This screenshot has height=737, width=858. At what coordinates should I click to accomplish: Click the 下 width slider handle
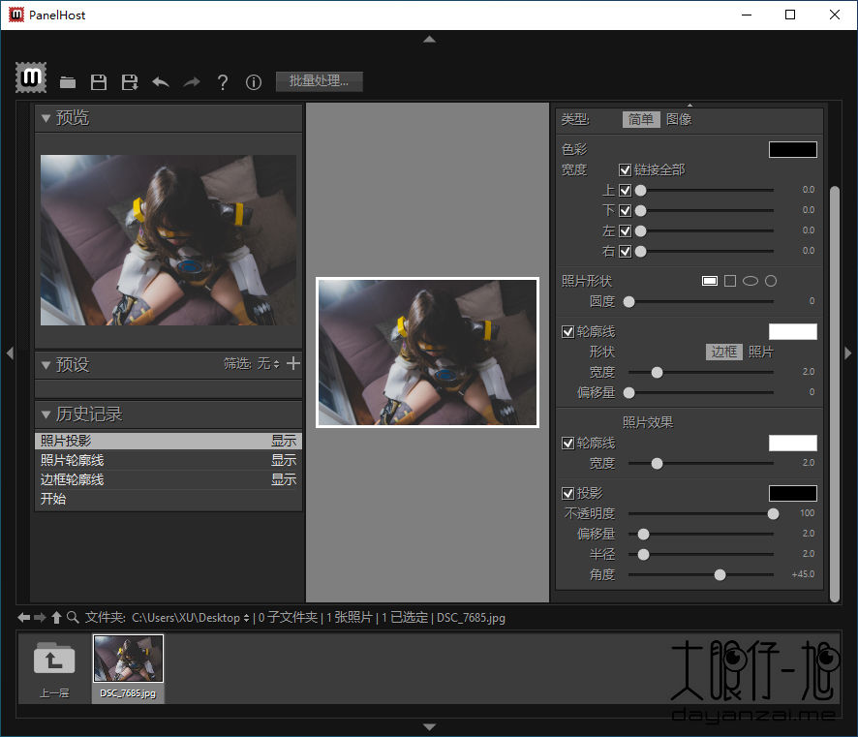point(641,211)
